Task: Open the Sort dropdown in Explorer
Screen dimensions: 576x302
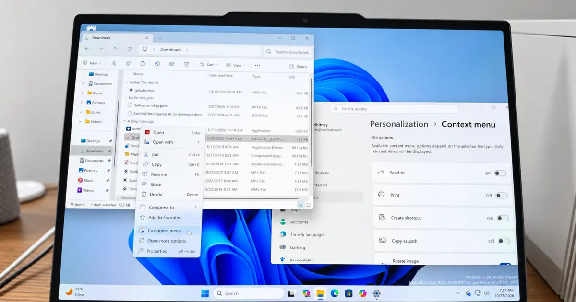Action: tap(208, 65)
